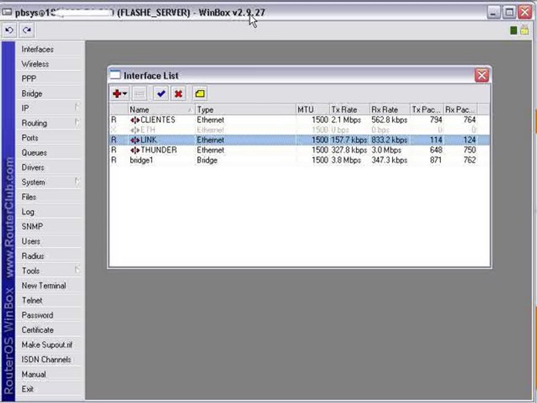Click Exit in the sidebar
Screen dimensions: 537x403
[49, 388]
